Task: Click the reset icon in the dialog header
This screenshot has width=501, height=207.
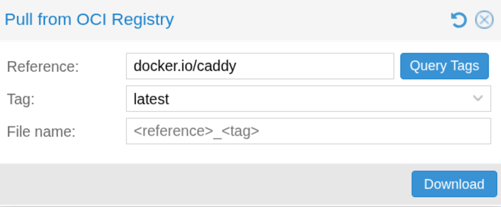Action: (459, 20)
